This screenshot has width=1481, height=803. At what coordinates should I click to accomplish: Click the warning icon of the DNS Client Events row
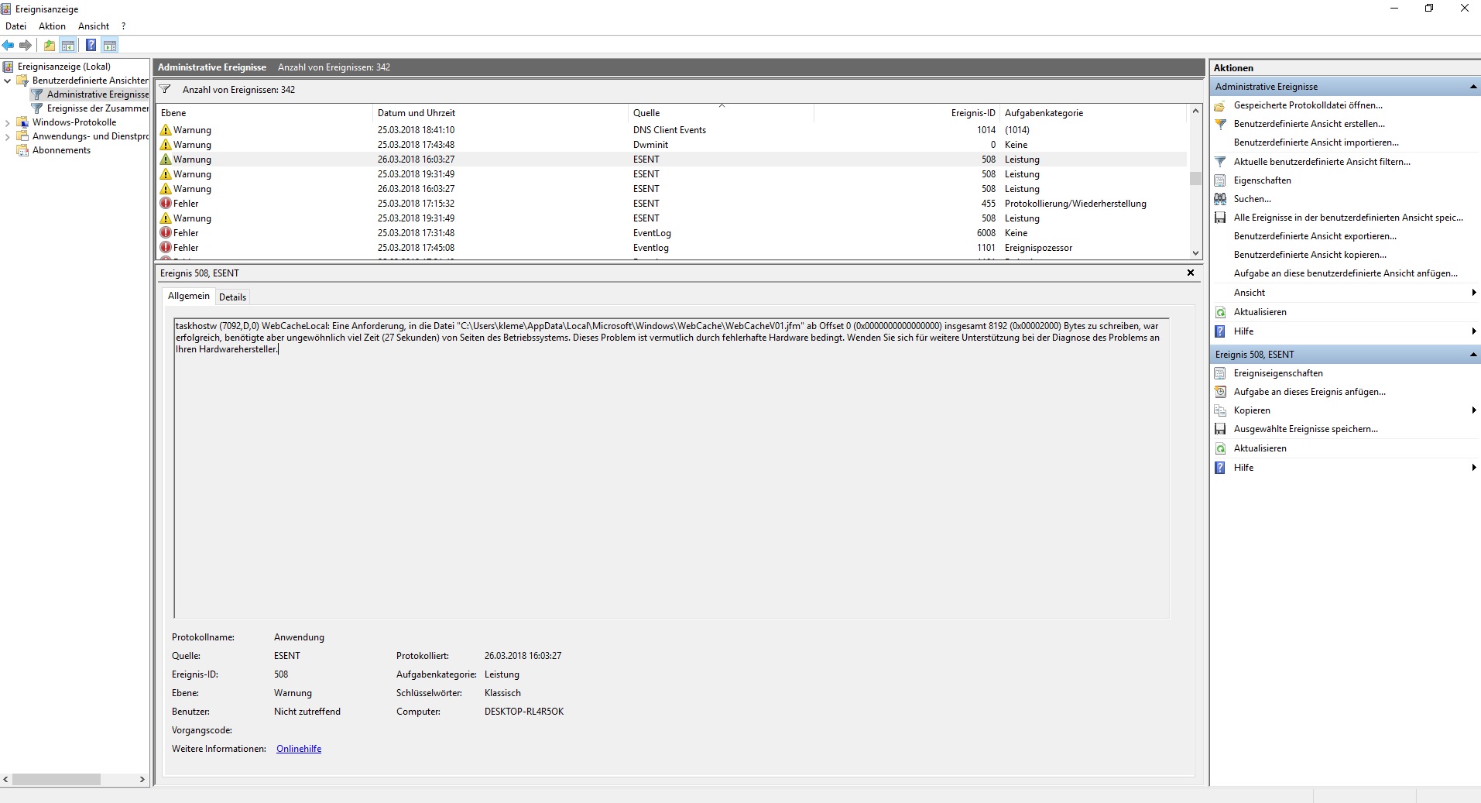pos(165,130)
